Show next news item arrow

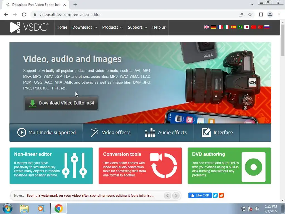click(176, 196)
